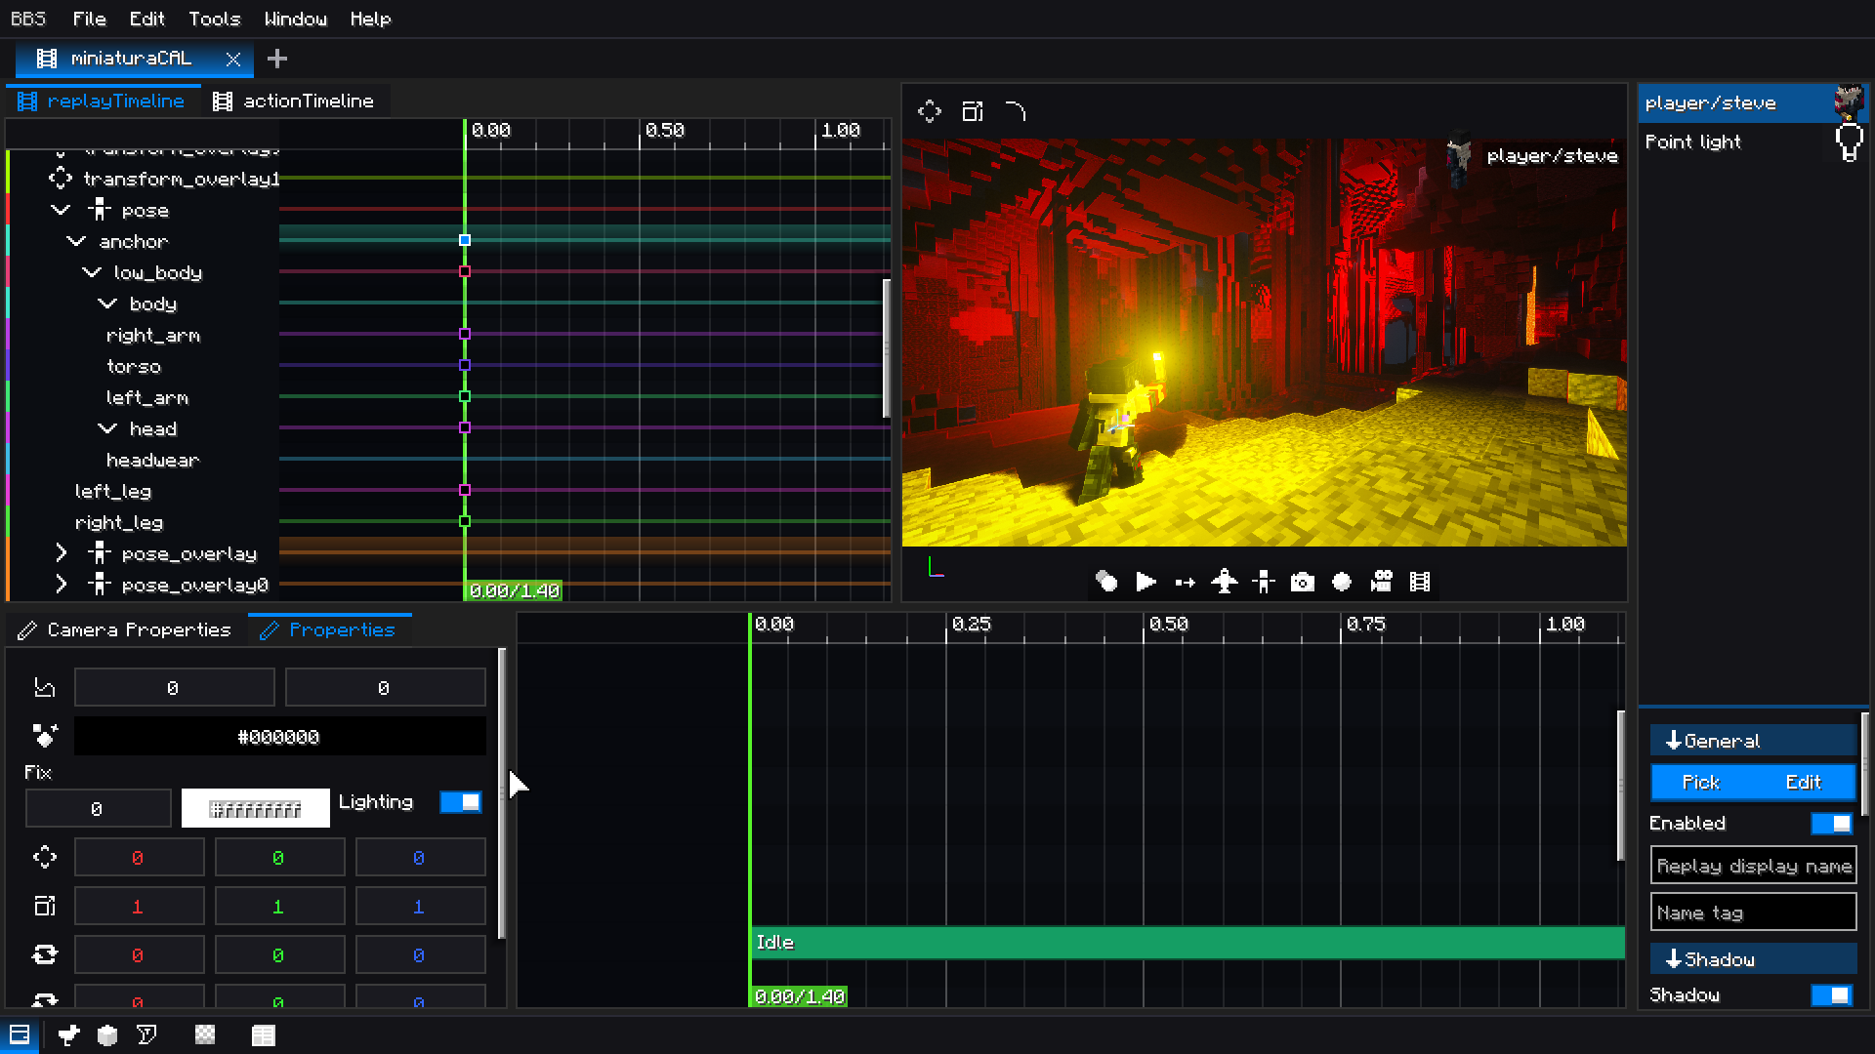Click the play button below the viewport
1875x1054 pixels.
(x=1146, y=583)
